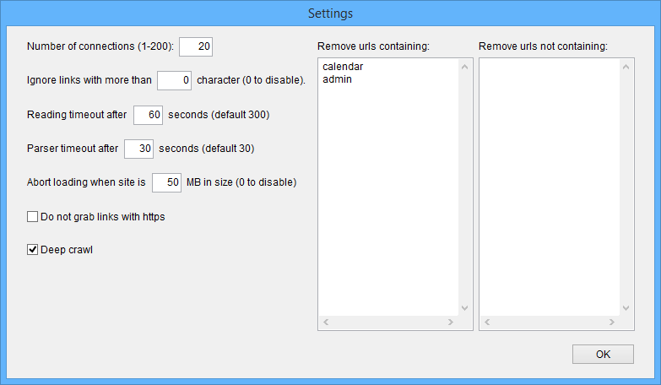Click up arrow of Remove urls containing scrollbar
The image size is (661, 385).
(x=463, y=66)
